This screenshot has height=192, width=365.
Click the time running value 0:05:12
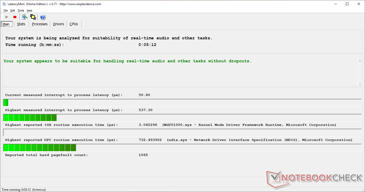(147, 45)
